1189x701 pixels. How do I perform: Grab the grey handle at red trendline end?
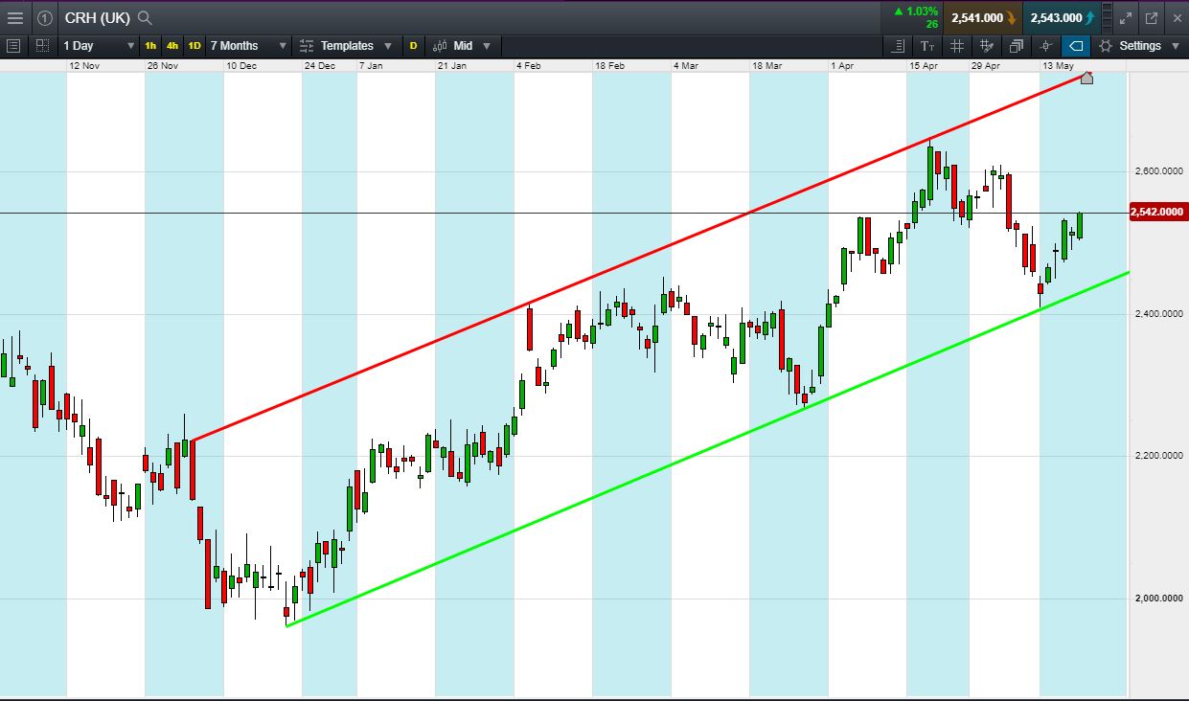click(x=1086, y=77)
